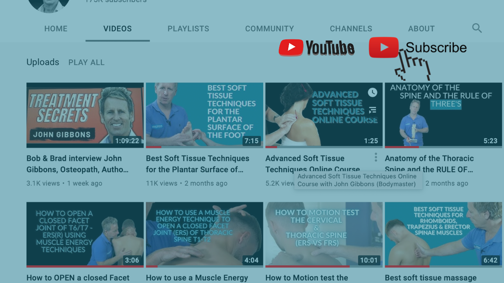Go to the COMMUNITY tab
504x283 pixels.
point(269,29)
